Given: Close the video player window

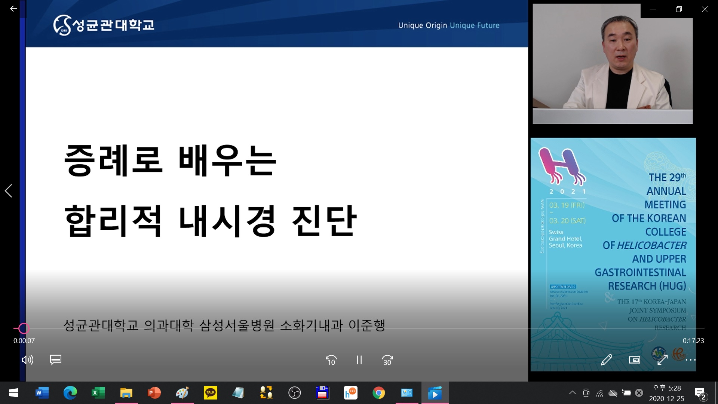Looking at the screenshot, I should (x=705, y=9).
